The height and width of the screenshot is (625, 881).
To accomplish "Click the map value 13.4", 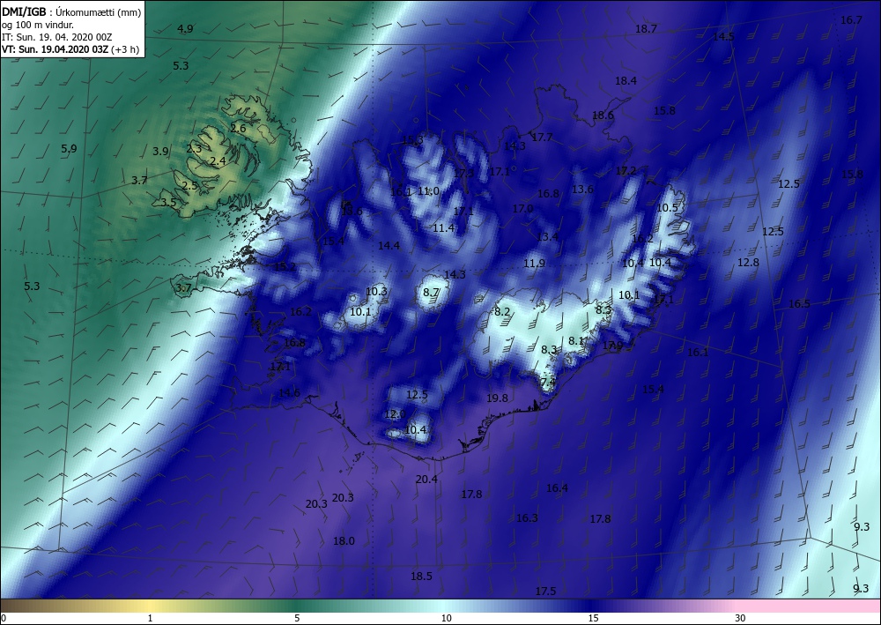I will point(547,236).
